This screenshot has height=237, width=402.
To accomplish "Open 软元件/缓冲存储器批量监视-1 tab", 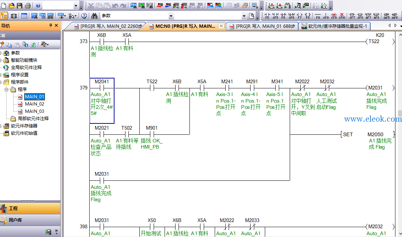I will [x=334, y=26].
